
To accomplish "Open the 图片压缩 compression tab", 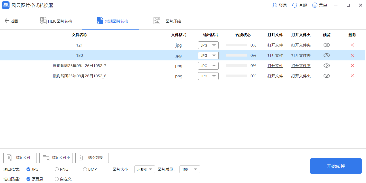I will tap(167, 21).
